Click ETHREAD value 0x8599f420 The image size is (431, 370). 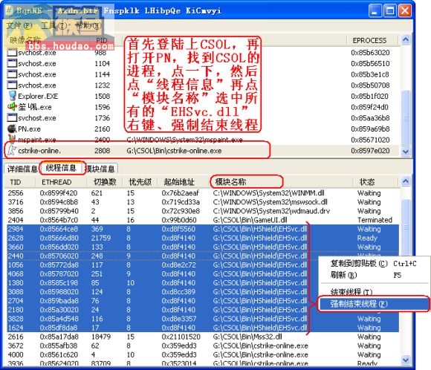click(59, 193)
